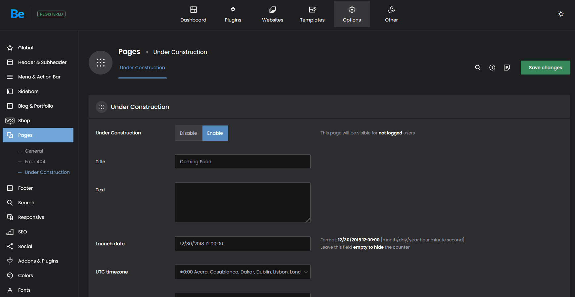This screenshot has height=297, width=575.
Task: Open SEO options in sidebar
Action: point(38,232)
